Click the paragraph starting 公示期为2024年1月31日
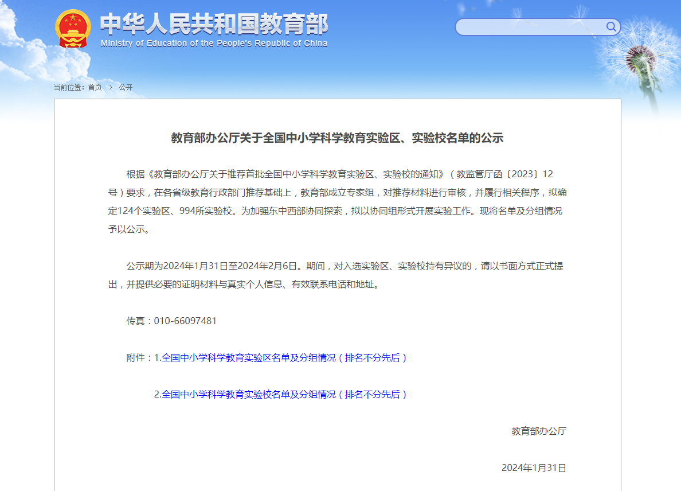 [337, 275]
